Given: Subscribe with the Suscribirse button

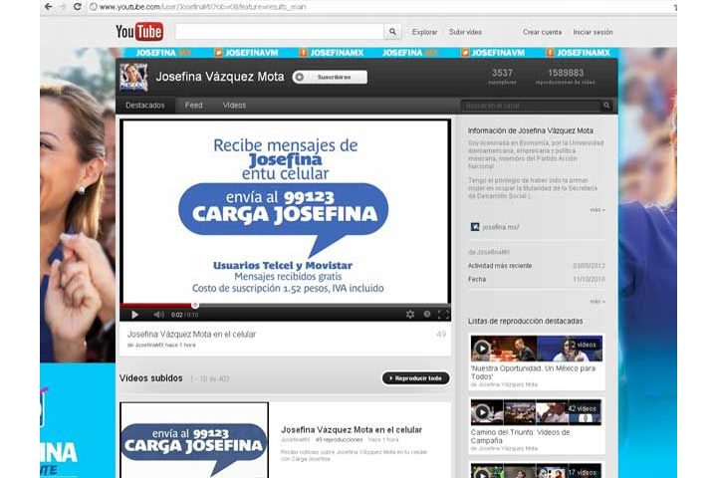Looking at the screenshot, I should (x=331, y=77).
